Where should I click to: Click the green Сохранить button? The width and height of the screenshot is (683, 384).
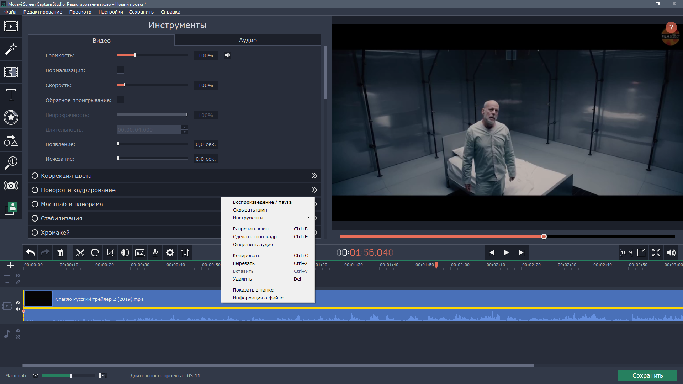[x=647, y=375]
